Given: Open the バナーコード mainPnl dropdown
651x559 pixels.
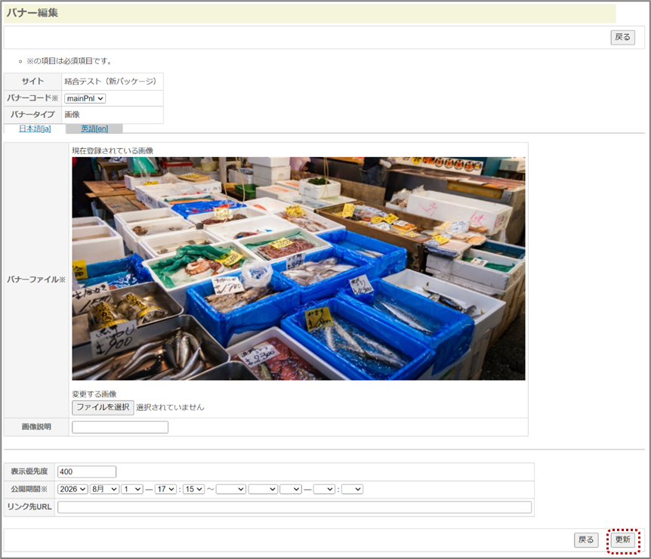Looking at the screenshot, I should [x=85, y=98].
